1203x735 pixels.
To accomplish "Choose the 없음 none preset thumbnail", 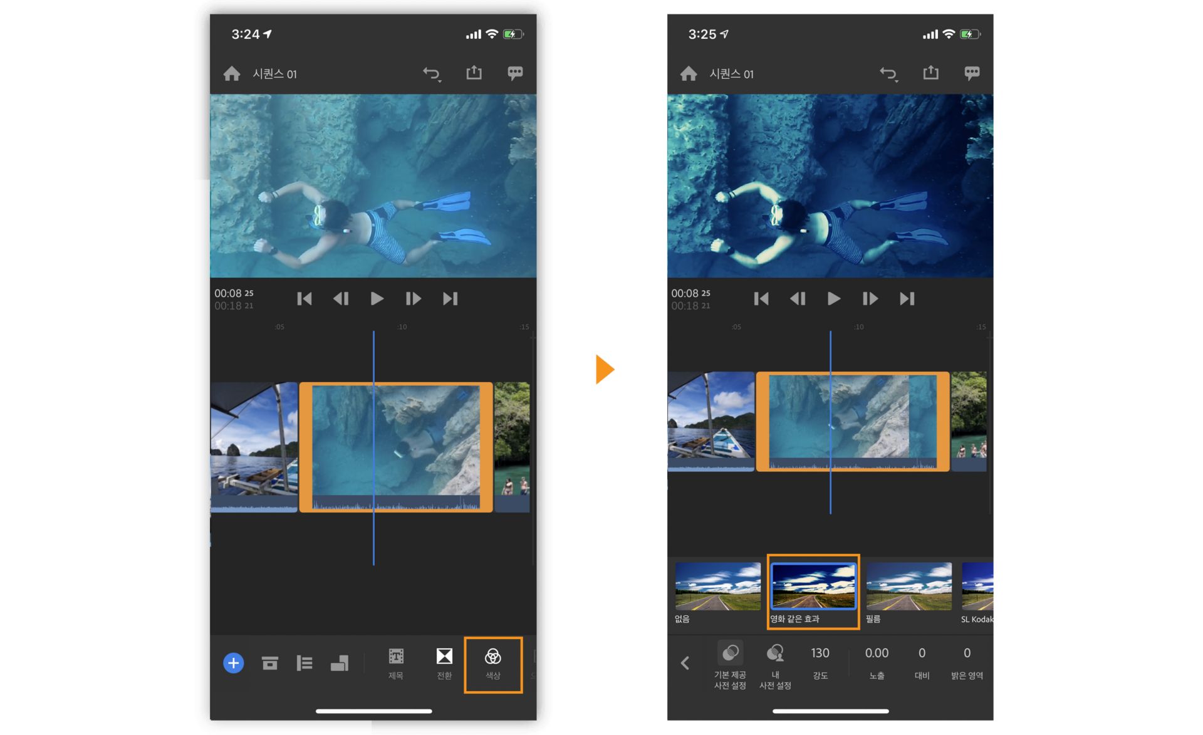I will click(717, 586).
